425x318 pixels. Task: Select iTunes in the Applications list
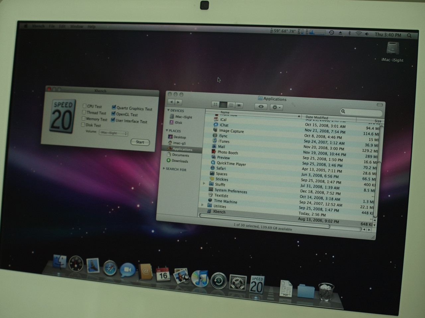[221, 141]
